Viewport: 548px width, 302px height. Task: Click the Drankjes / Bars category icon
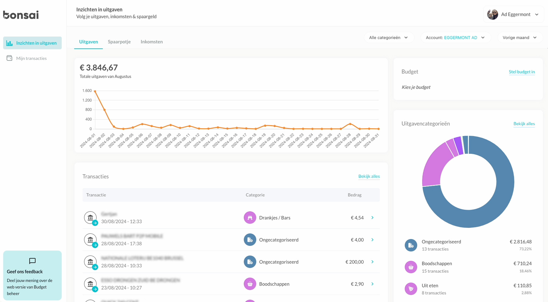[x=250, y=218]
